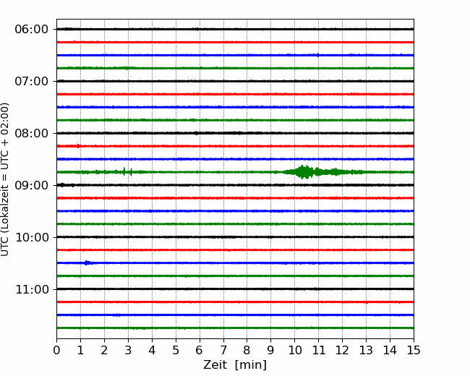Click the x-axis tick label 9
The width and height of the screenshot is (470, 376).
tap(270, 350)
